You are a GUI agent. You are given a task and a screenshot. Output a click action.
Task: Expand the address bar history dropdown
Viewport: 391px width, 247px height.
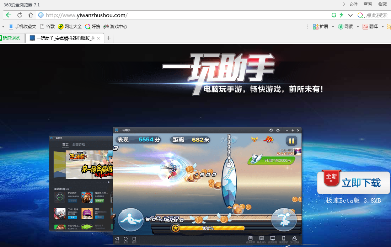350,15
